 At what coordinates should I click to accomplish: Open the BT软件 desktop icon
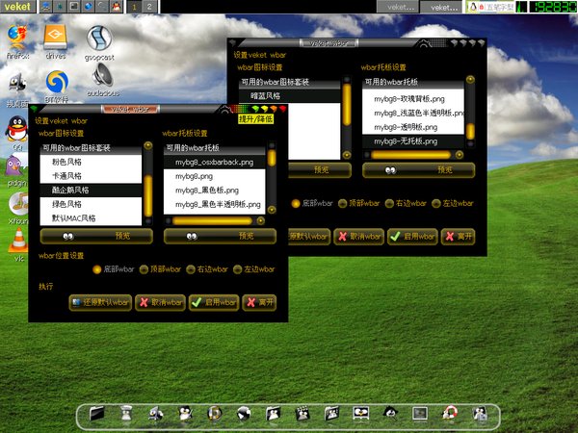point(57,82)
